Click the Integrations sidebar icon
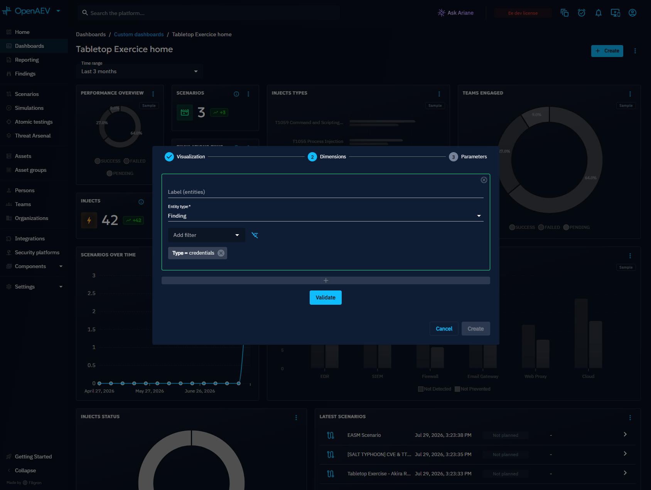The height and width of the screenshot is (490, 651). 9,238
